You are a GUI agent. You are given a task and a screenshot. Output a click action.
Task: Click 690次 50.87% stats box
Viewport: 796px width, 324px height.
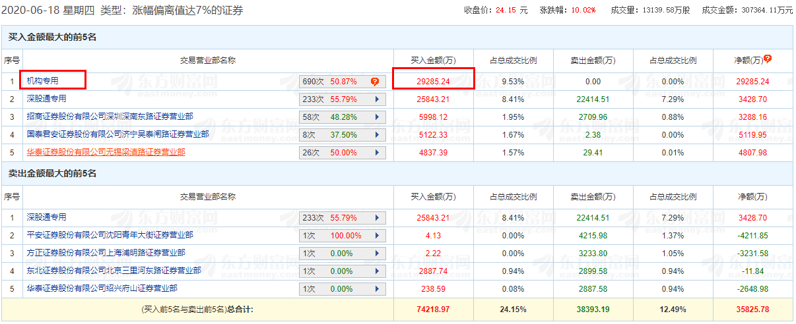click(343, 82)
